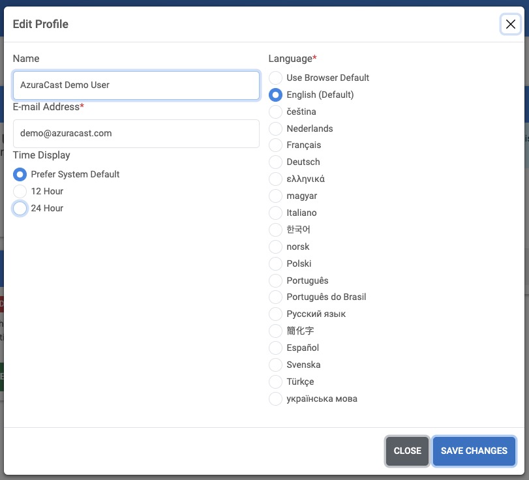
Task: Switch language to Italiano
Action: point(275,213)
